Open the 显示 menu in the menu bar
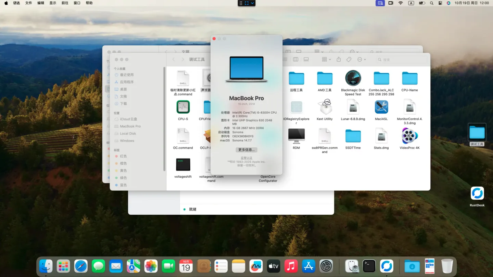493x277 pixels. point(53,3)
